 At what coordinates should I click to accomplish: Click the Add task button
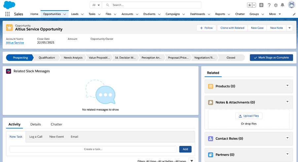coord(185,149)
